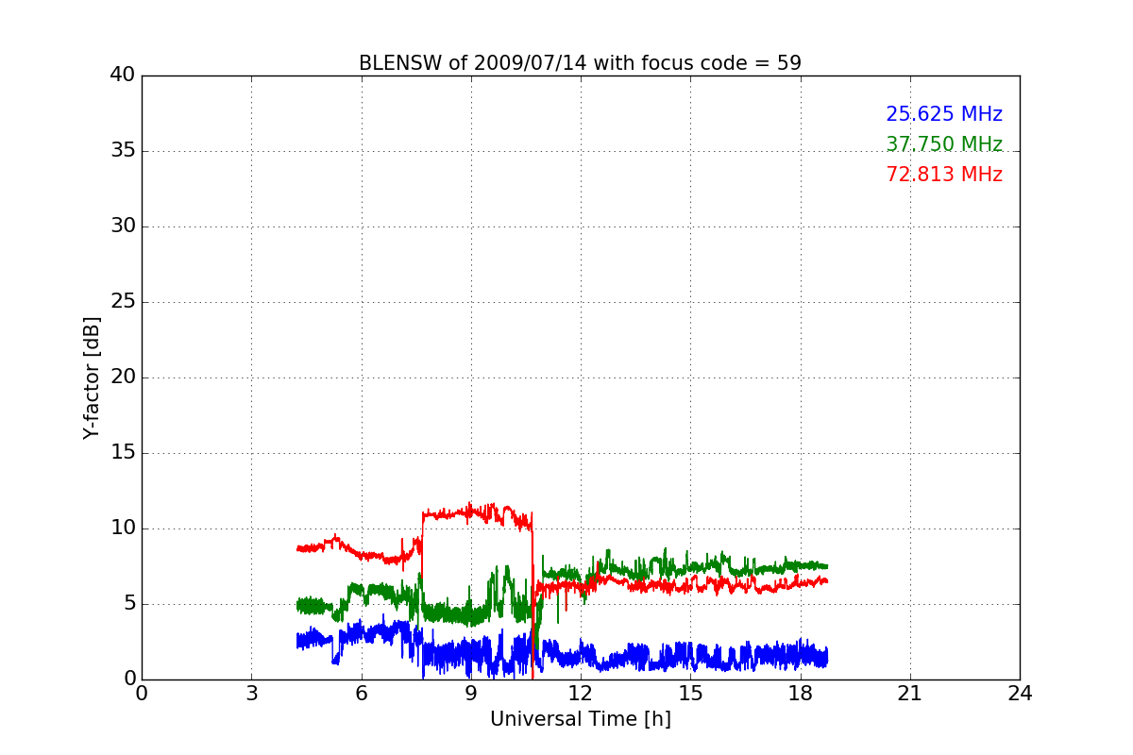This screenshot has height=755, width=1133.
Task: Select the red 72.813 MHz legend label
Action: (944, 175)
